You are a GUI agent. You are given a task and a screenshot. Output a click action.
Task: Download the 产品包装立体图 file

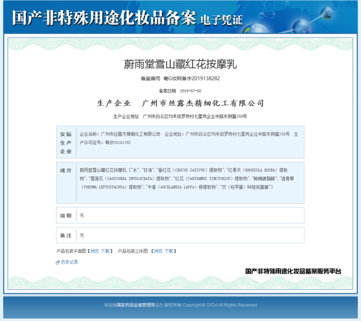(169, 251)
